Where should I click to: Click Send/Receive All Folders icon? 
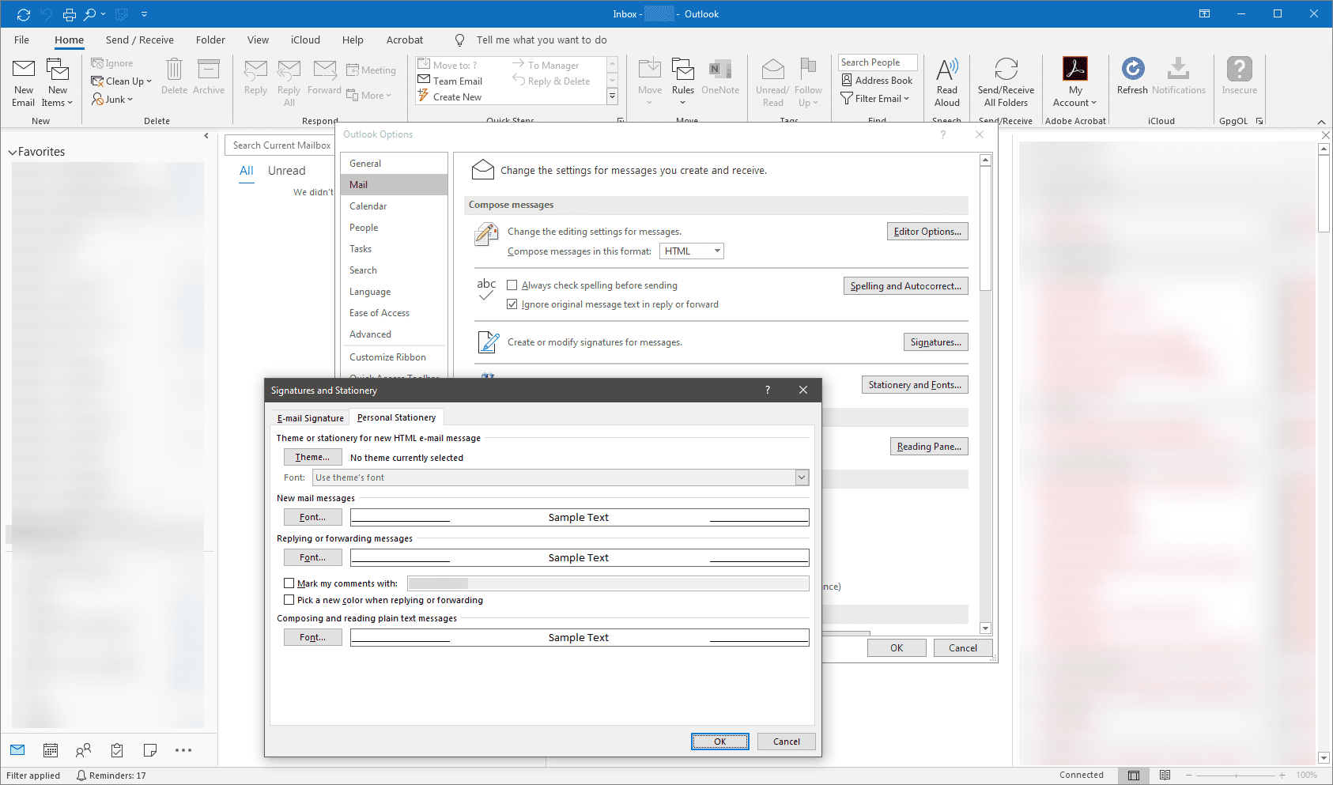tap(1006, 82)
